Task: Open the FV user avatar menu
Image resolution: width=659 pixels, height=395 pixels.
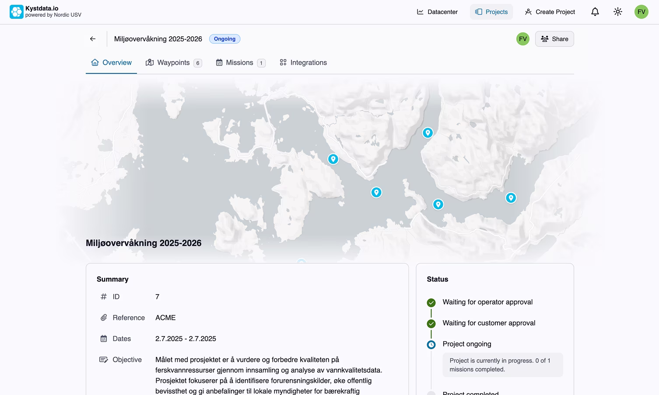Action: click(x=641, y=12)
